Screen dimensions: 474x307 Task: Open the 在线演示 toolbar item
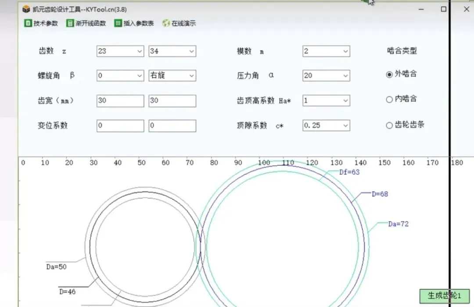pos(179,23)
